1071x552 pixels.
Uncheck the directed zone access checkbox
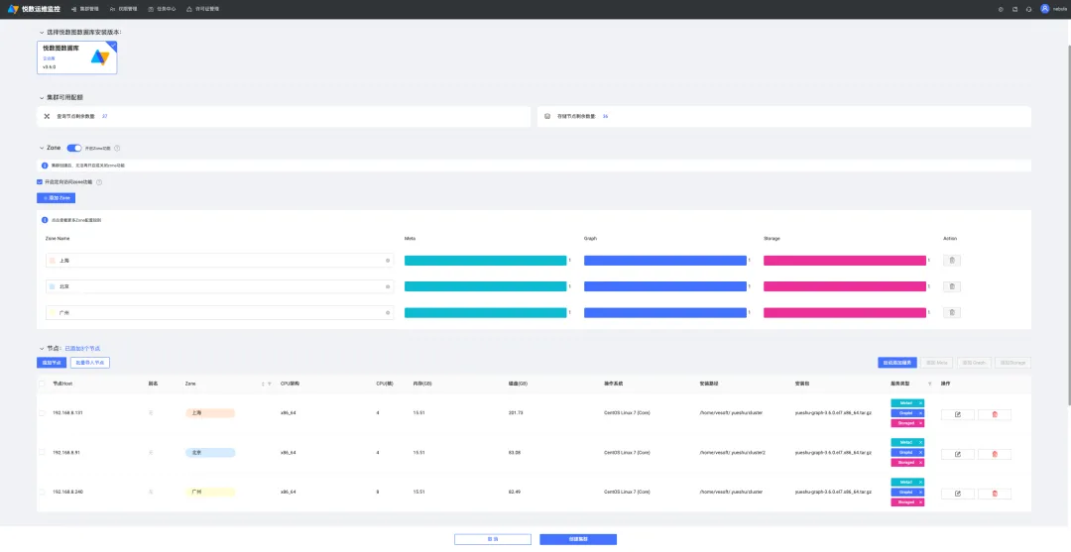[x=40, y=182]
